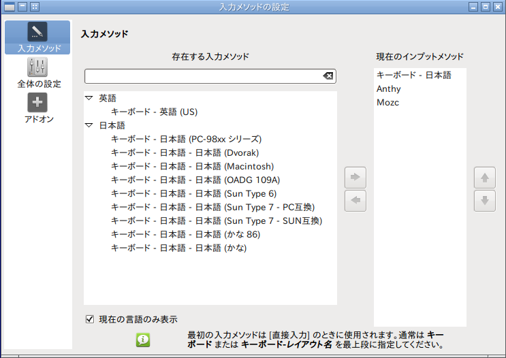Open the window menu icon in the title bar
This screenshot has width=506, height=358.
10,7
